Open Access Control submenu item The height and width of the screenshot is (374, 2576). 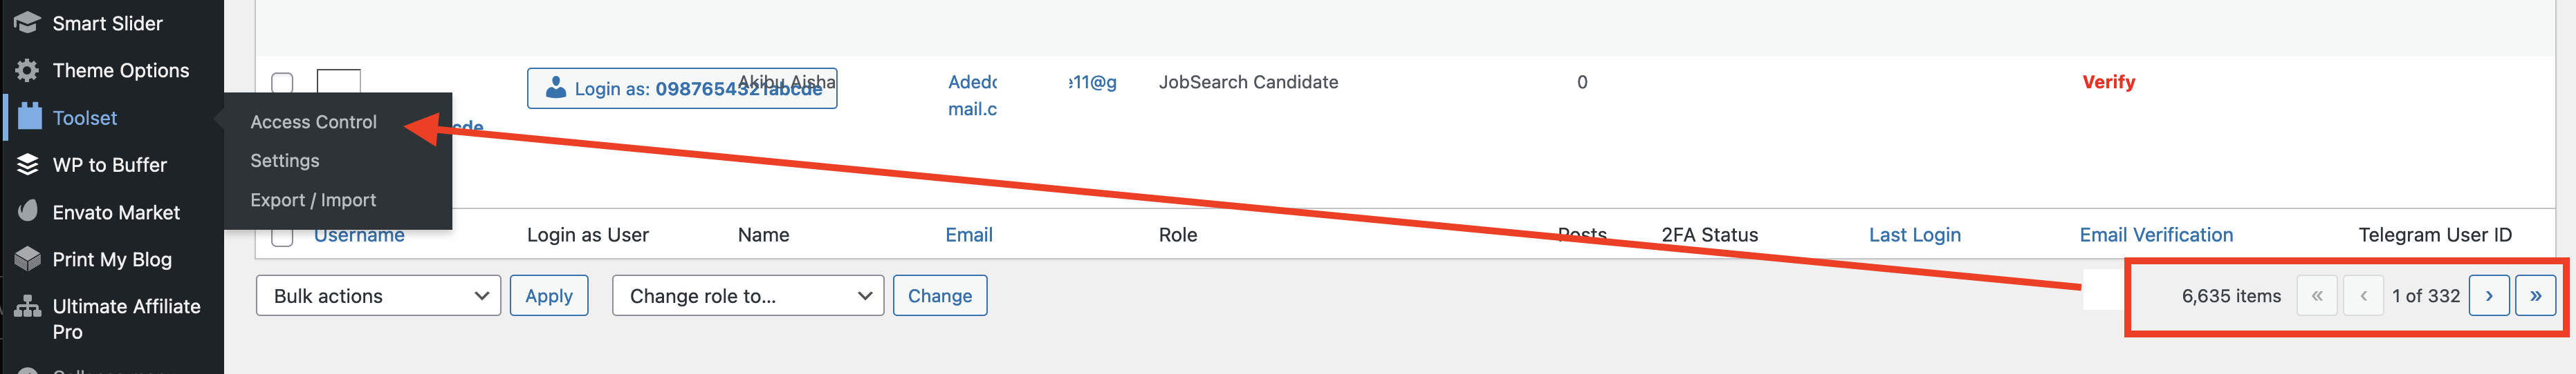(x=313, y=121)
